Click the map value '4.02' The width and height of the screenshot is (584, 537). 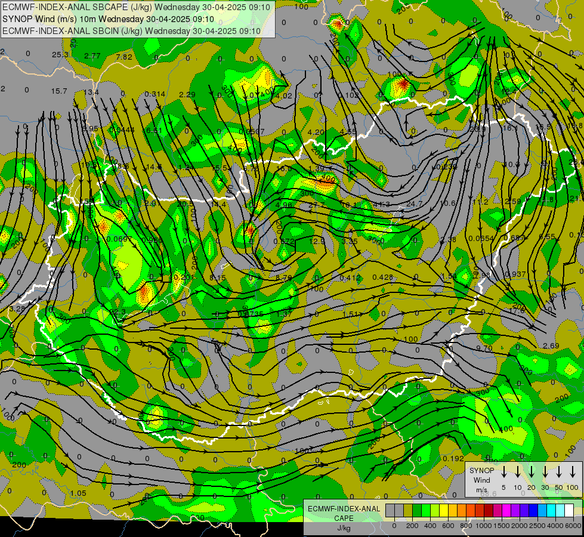[x=284, y=96]
